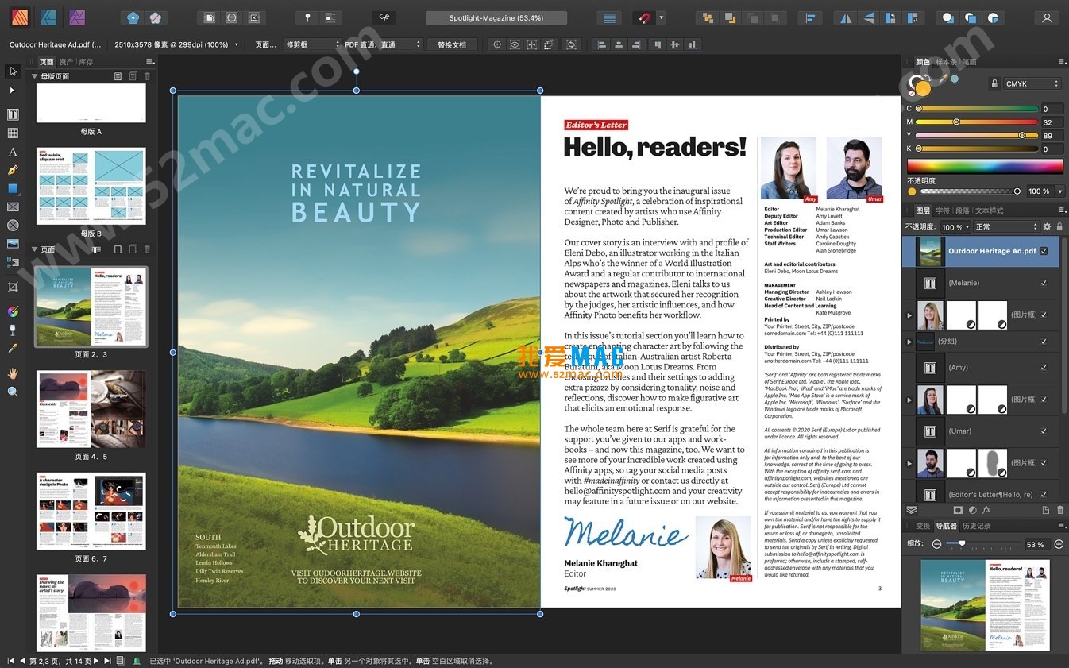The image size is (1069, 668).
Task: Switch to the 历史记录 History tab
Action: tap(976, 526)
